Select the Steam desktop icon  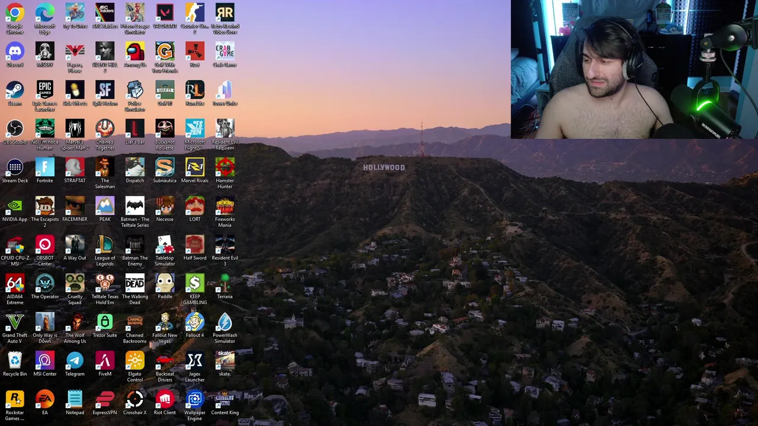pyautogui.click(x=15, y=93)
